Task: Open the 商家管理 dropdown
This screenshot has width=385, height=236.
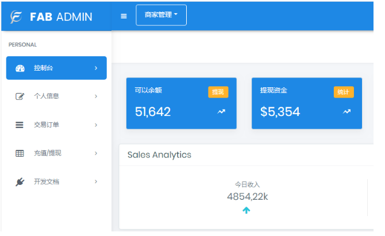Action: 161,15
